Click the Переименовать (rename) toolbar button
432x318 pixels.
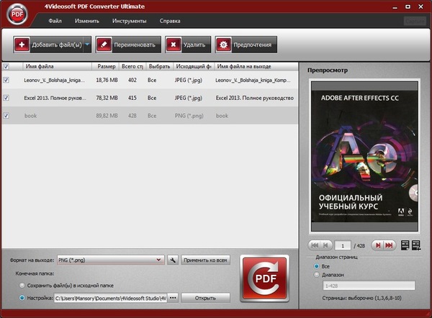(127, 44)
